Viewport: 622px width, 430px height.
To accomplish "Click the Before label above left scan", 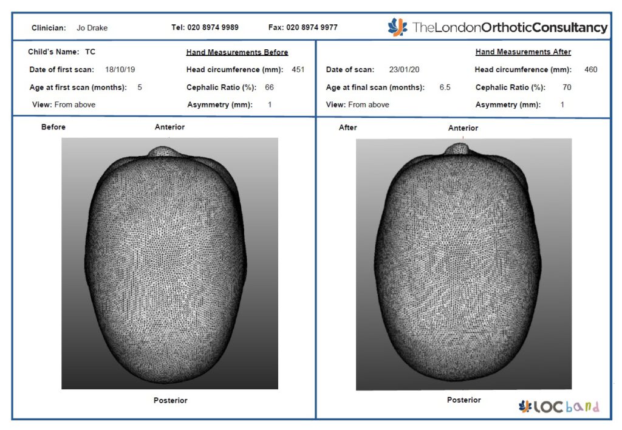I will 53,127.
